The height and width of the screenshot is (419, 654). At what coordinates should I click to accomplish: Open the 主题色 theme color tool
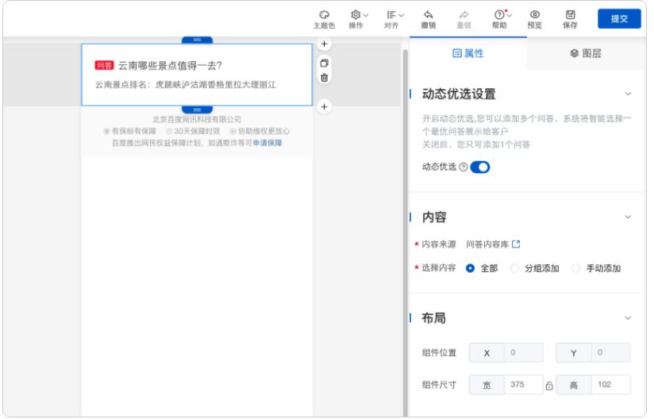click(x=324, y=20)
